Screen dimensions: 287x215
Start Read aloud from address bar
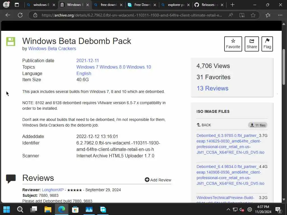[231, 15]
